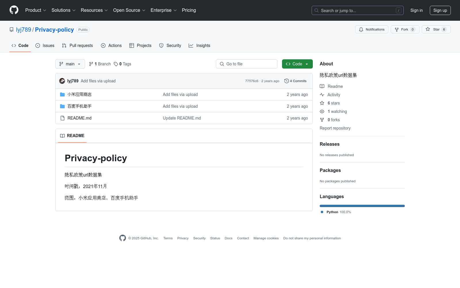This screenshot has height=288, width=460.
Task: Click the fork icon in Fork button
Action: 397,29
